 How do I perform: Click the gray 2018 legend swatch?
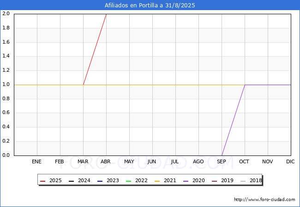click(x=243, y=181)
